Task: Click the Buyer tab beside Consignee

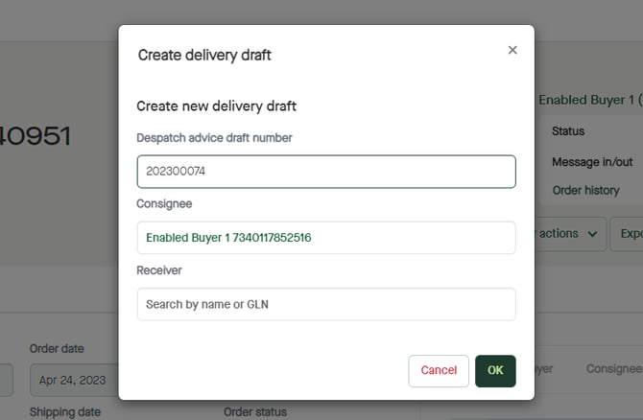Action: click(543, 368)
